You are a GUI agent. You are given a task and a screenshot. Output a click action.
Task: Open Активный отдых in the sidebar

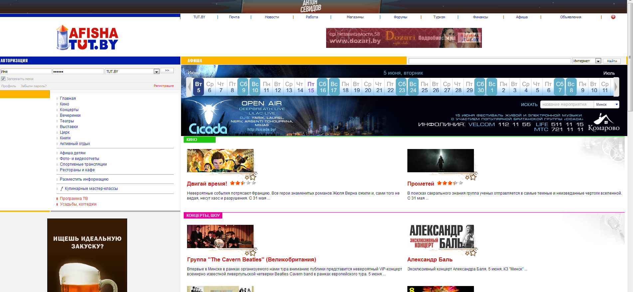point(75,144)
